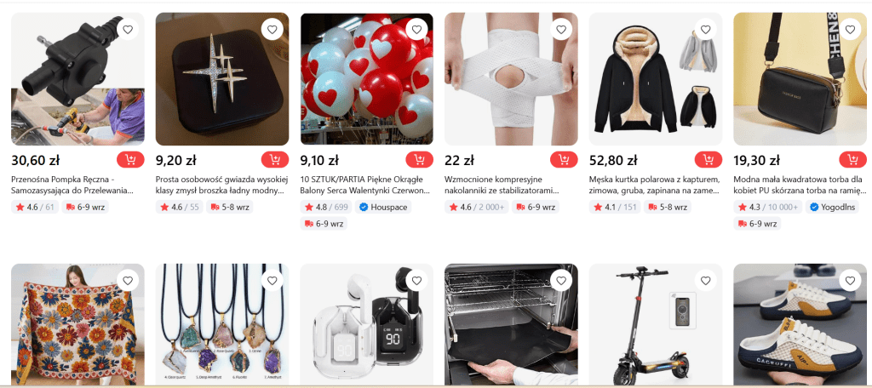Open the Houspace verified seller badge

point(384,208)
